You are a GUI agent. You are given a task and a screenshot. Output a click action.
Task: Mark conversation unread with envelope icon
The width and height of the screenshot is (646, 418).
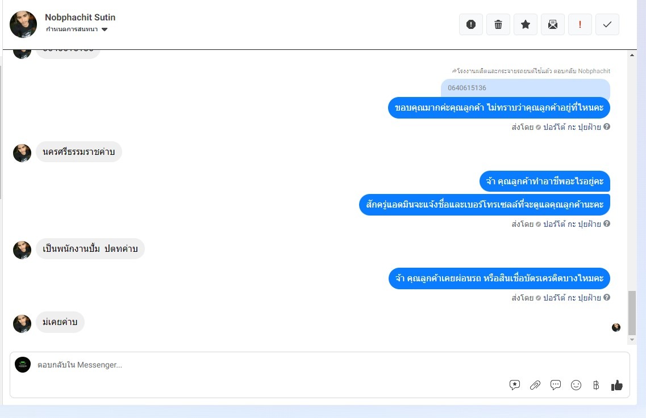tap(552, 25)
